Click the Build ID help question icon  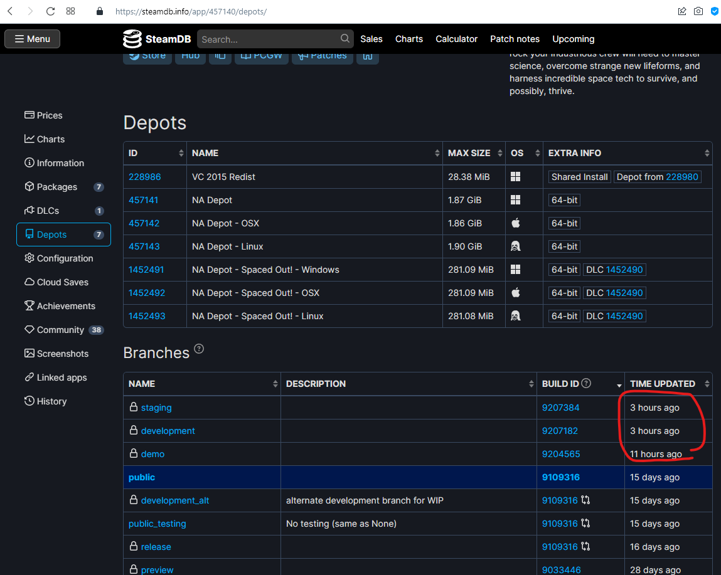[x=586, y=383]
